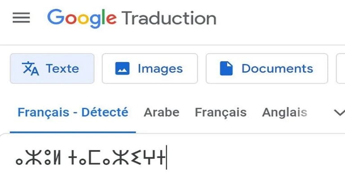Open the hamburger main menu
The image size is (345, 194).
click(x=21, y=18)
